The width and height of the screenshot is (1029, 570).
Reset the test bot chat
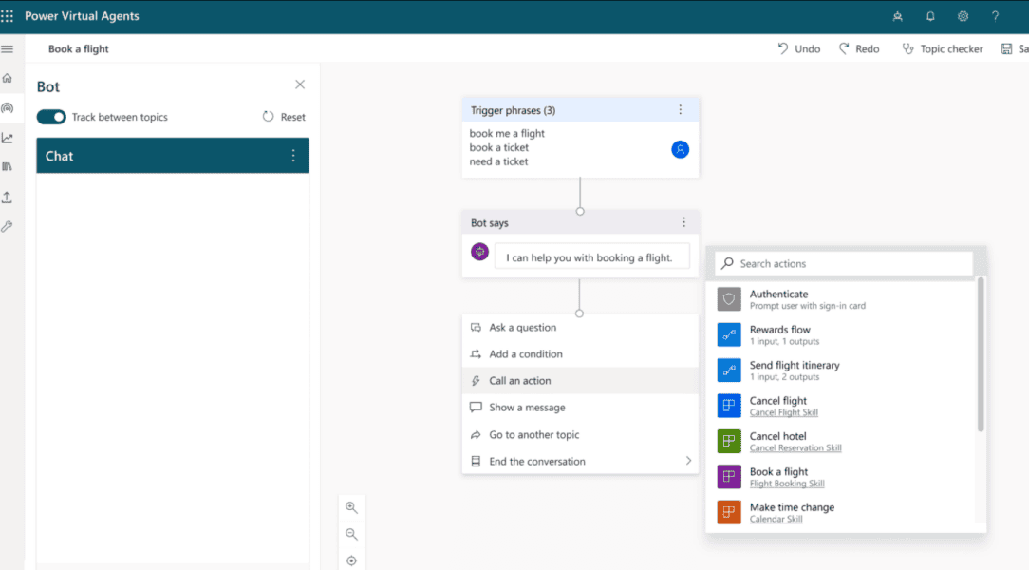[284, 117]
